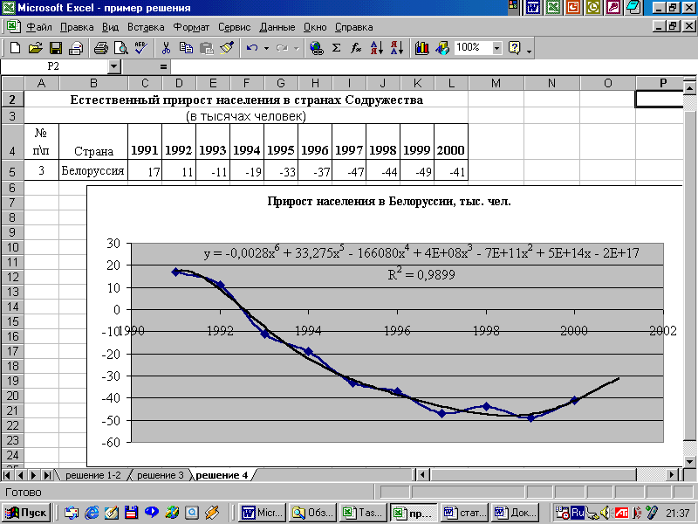Click the cell containing Белоруссия

(93, 170)
